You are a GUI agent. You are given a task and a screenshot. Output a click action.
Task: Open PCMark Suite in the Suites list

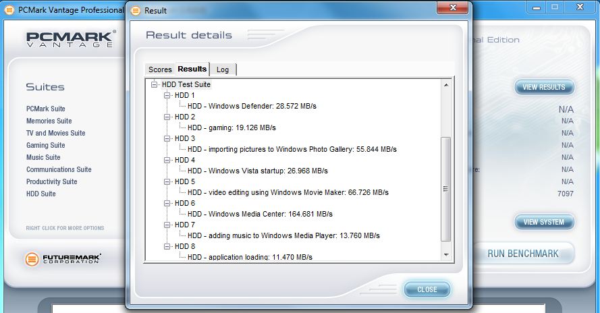point(45,109)
